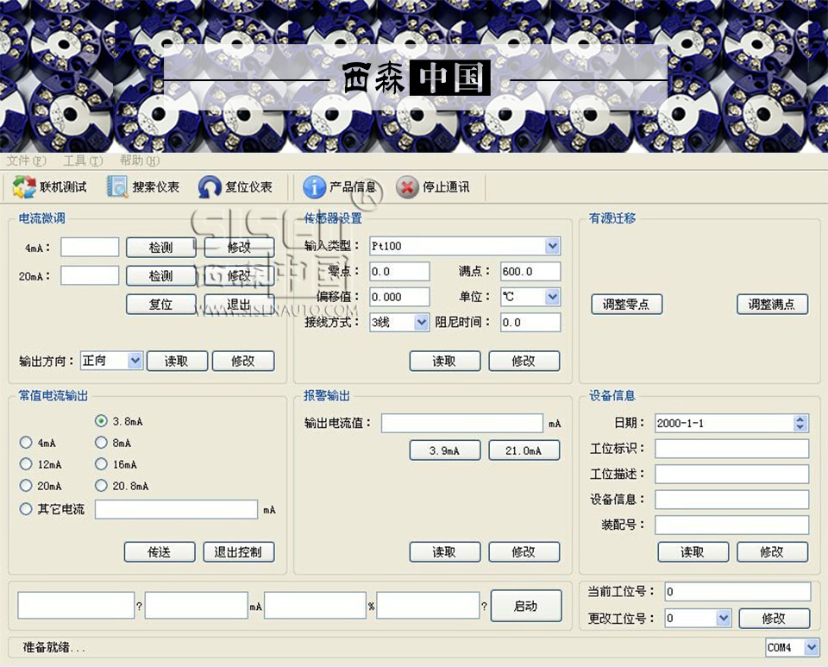Click the 满点 full-scale input field
This screenshot has height=667, width=828.
[530, 272]
